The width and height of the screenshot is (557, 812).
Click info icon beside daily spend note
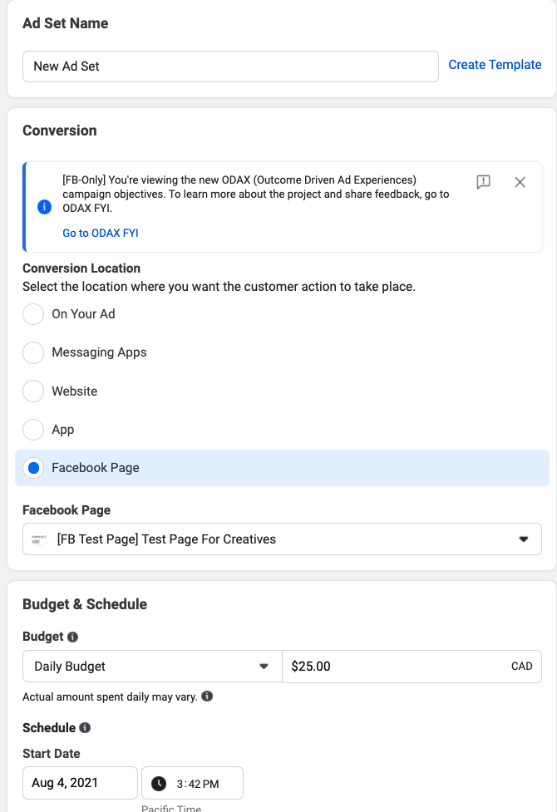click(207, 696)
